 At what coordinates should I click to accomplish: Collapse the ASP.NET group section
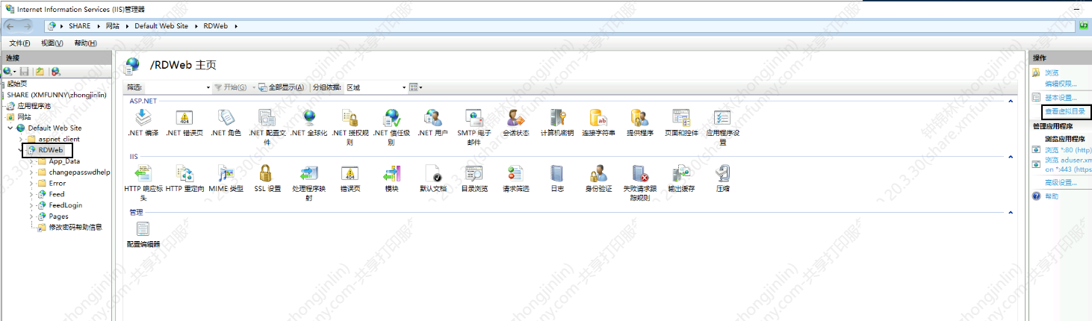pyautogui.click(x=1011, y=101)
